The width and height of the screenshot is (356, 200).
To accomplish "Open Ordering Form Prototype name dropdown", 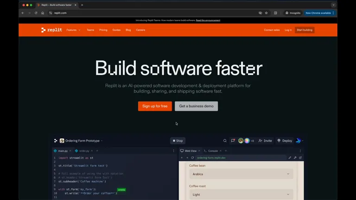I will [x=102, y=141].
